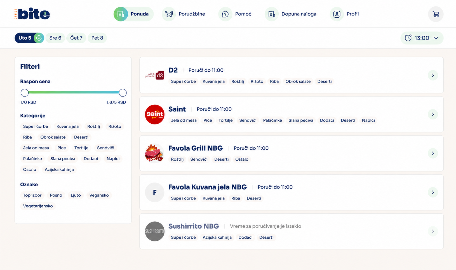The image size is (456, 270).
Task: Toggle the Posno tag
Action: pos(56,195)
